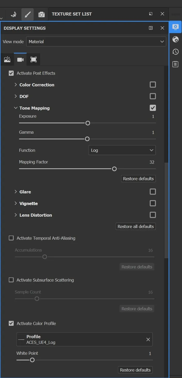Adjust the White Point slider handle
182x378 pixels.
coord(32,360)
